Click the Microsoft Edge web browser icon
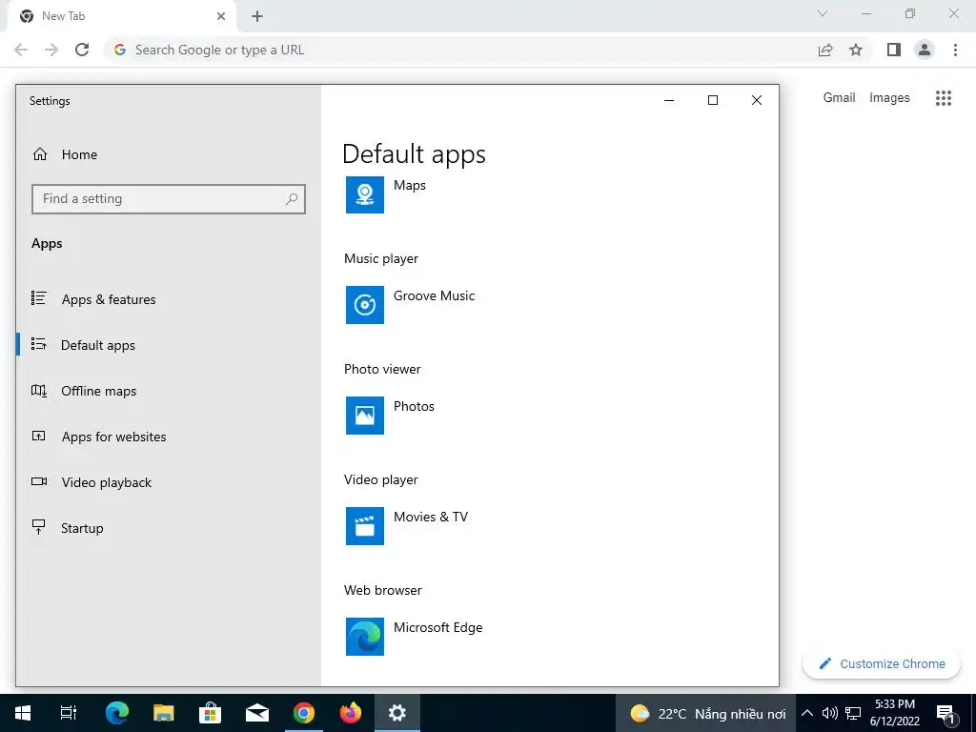 [x=365, y=636]
